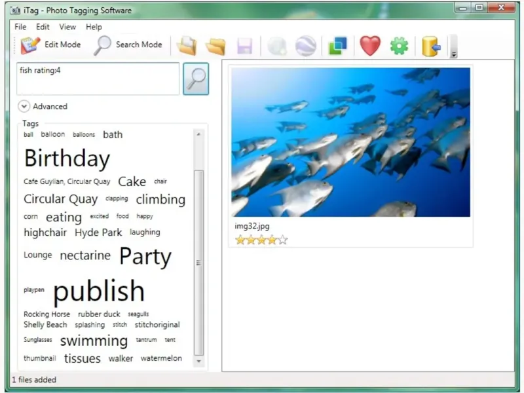Image resolution: width=524 pixels, height=393 pixels.
Task: Open the File menu
Action: [20, 27]
